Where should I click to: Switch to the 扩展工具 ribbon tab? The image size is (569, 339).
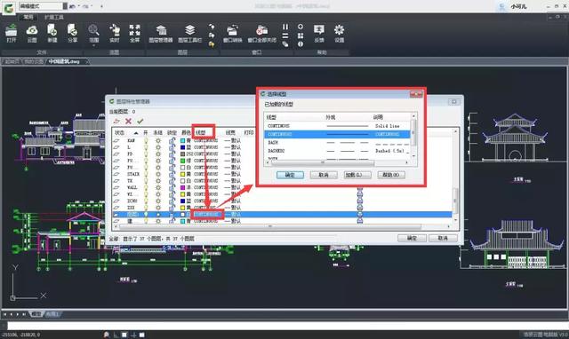click(x=54, y=17)
